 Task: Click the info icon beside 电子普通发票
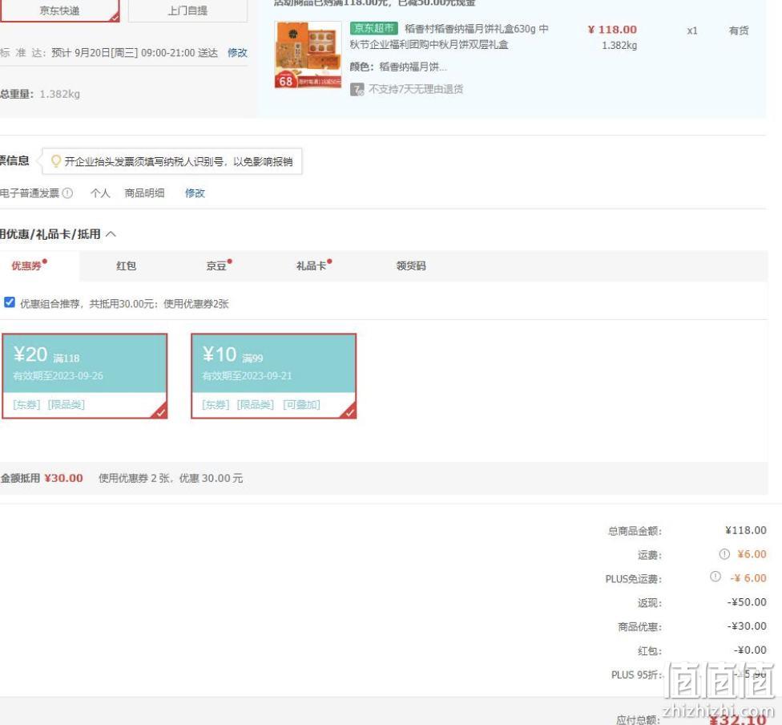point(68,192)
